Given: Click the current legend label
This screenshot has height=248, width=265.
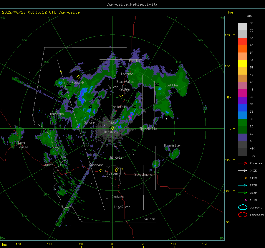Looking at the screenshot, I should [x=256, y=207].
